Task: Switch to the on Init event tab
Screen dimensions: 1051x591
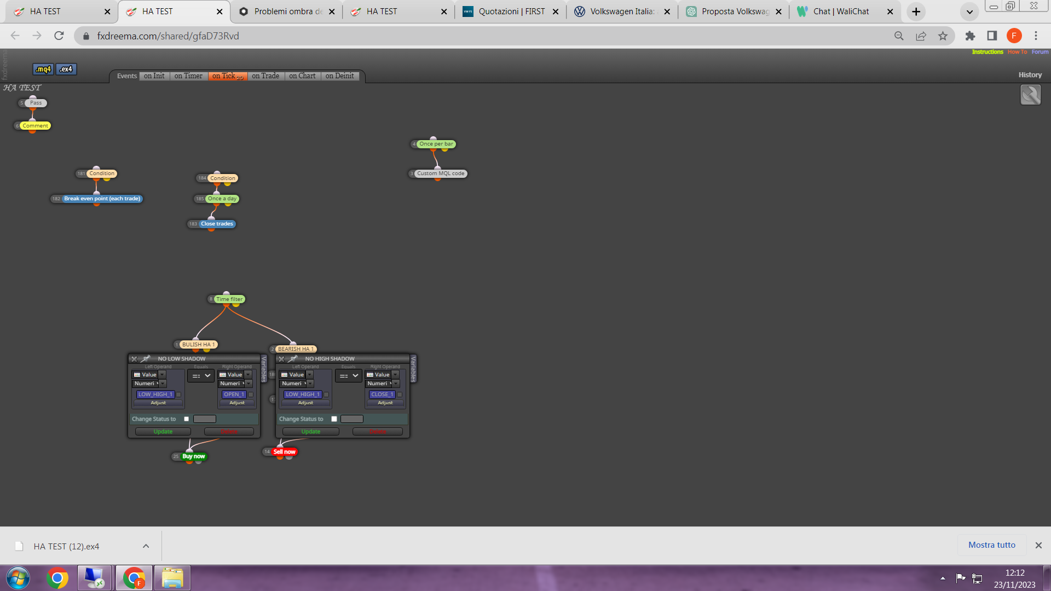Action: click(154, 76)
